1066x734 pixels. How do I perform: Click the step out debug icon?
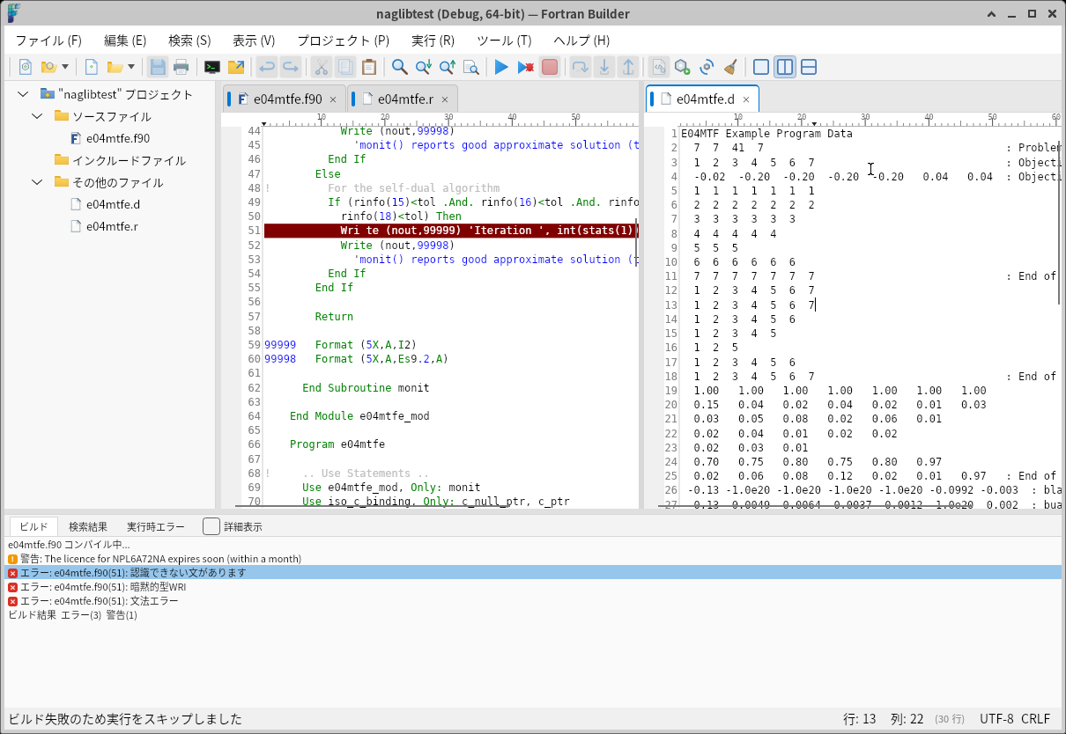628,67
